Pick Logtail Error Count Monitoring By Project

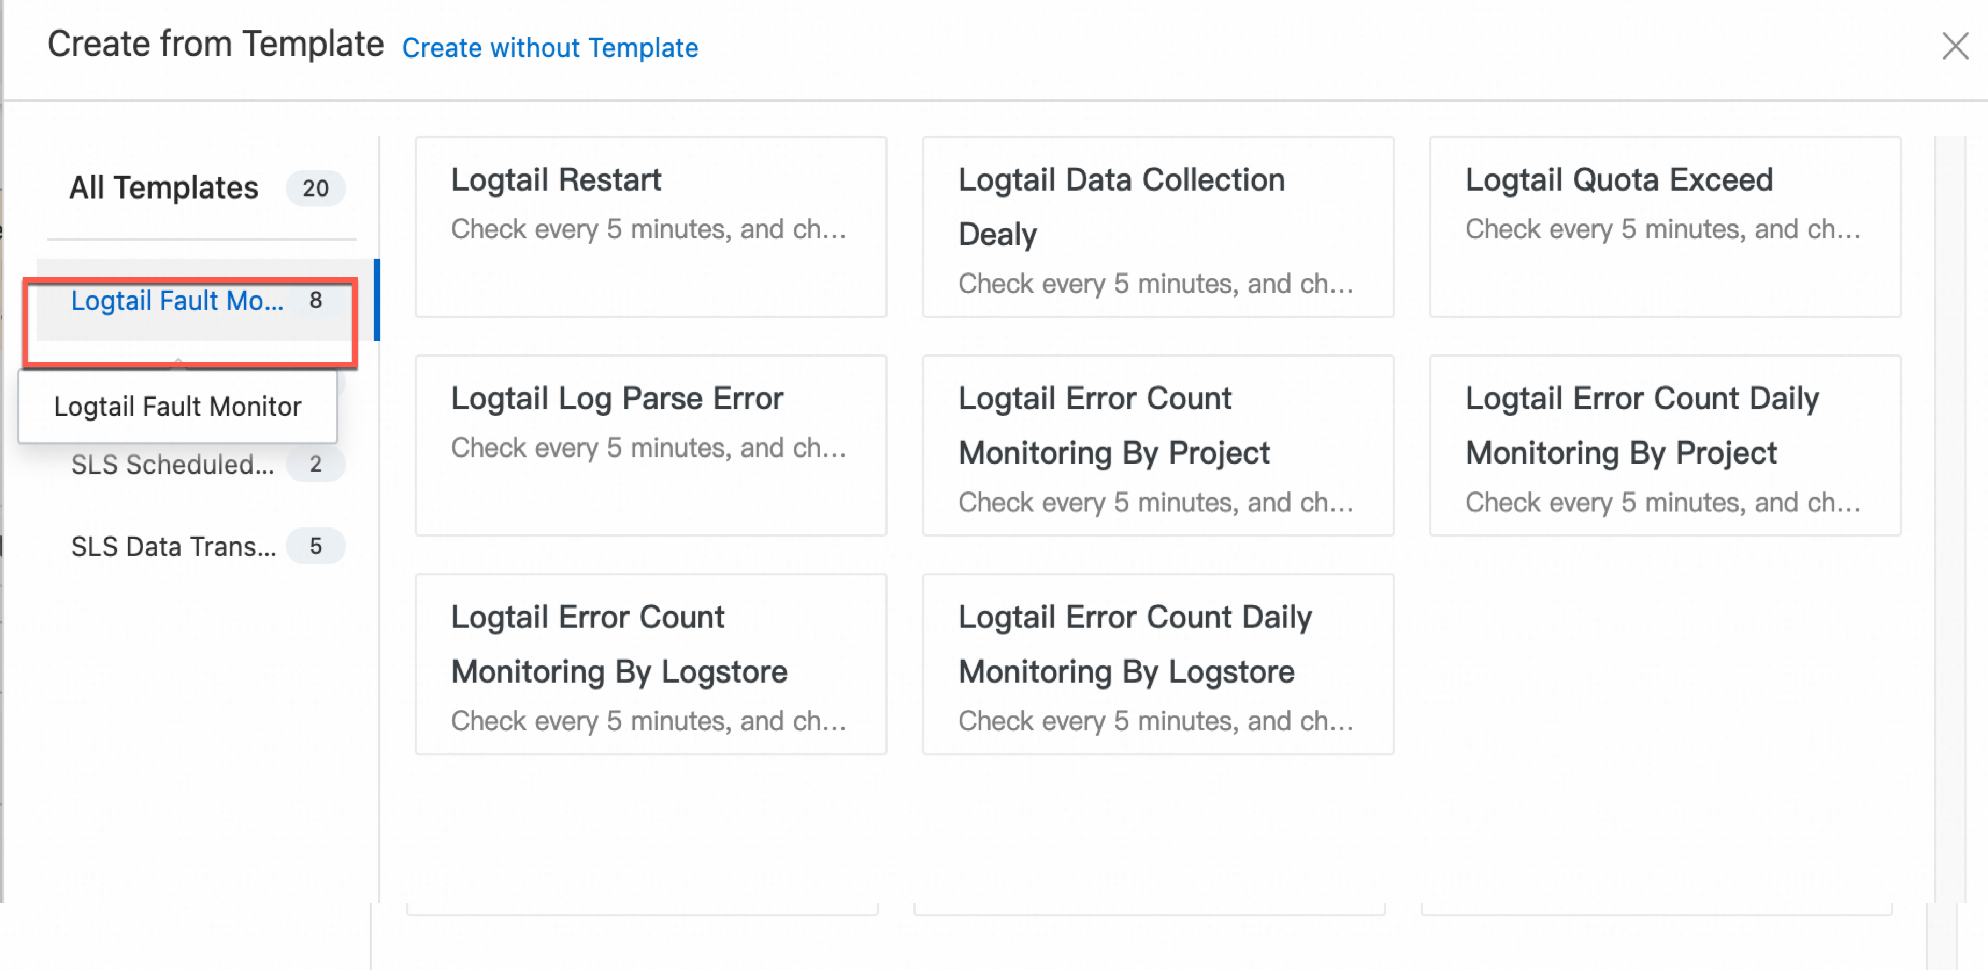tap(1158, 445)
